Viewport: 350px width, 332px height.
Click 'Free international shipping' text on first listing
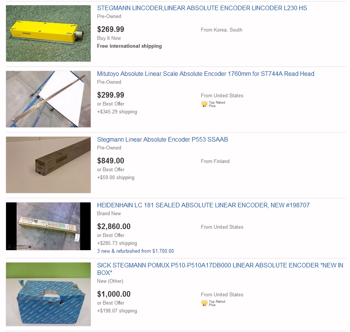(x=129, y=46)
